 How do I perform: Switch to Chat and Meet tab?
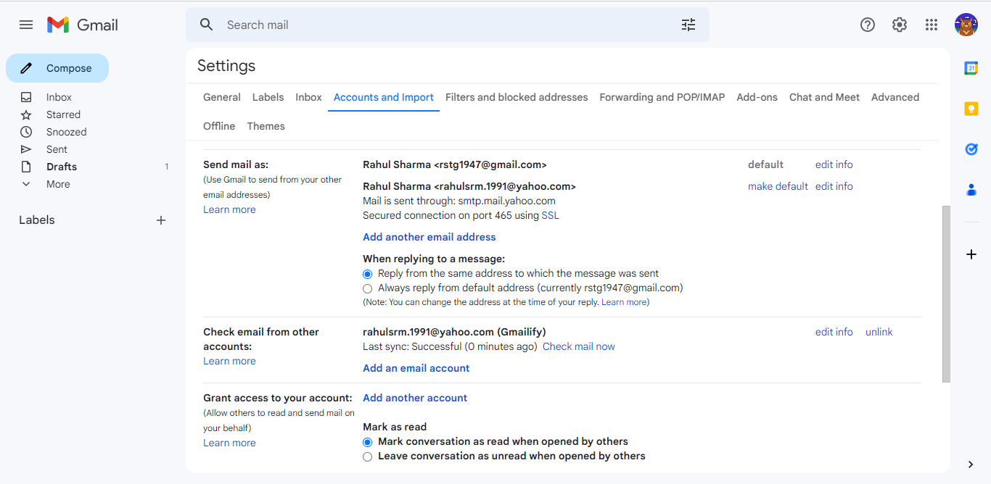[x=824, y=97]
